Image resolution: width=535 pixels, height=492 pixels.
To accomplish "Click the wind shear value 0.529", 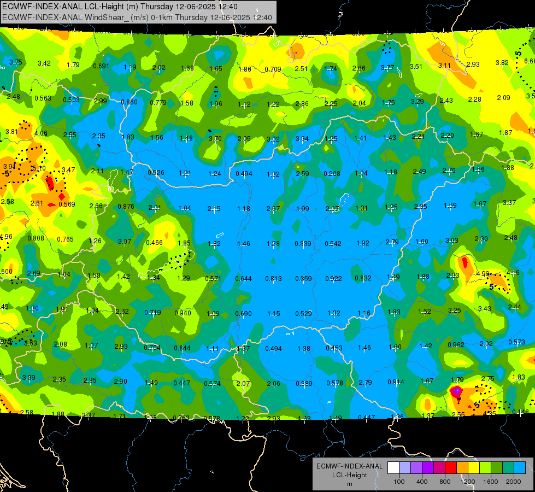I will [x=303, y=313].
